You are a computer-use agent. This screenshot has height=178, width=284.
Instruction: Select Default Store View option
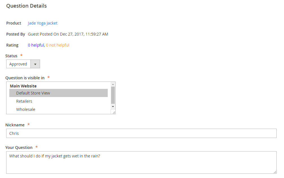pos(33,93)
